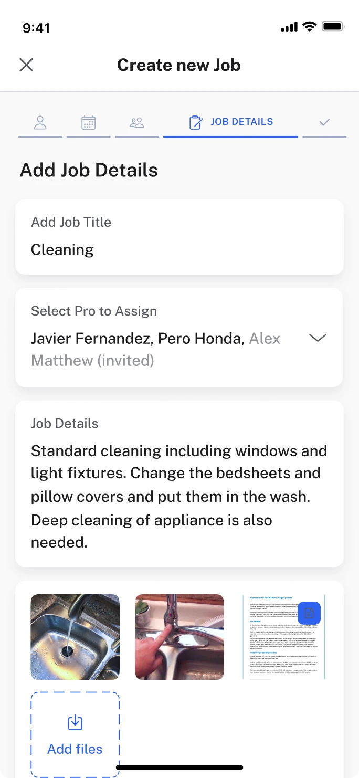Select the checkmark confirmation step icon
The height and width of the screenshot is (778, 359).
pos(324,122)
